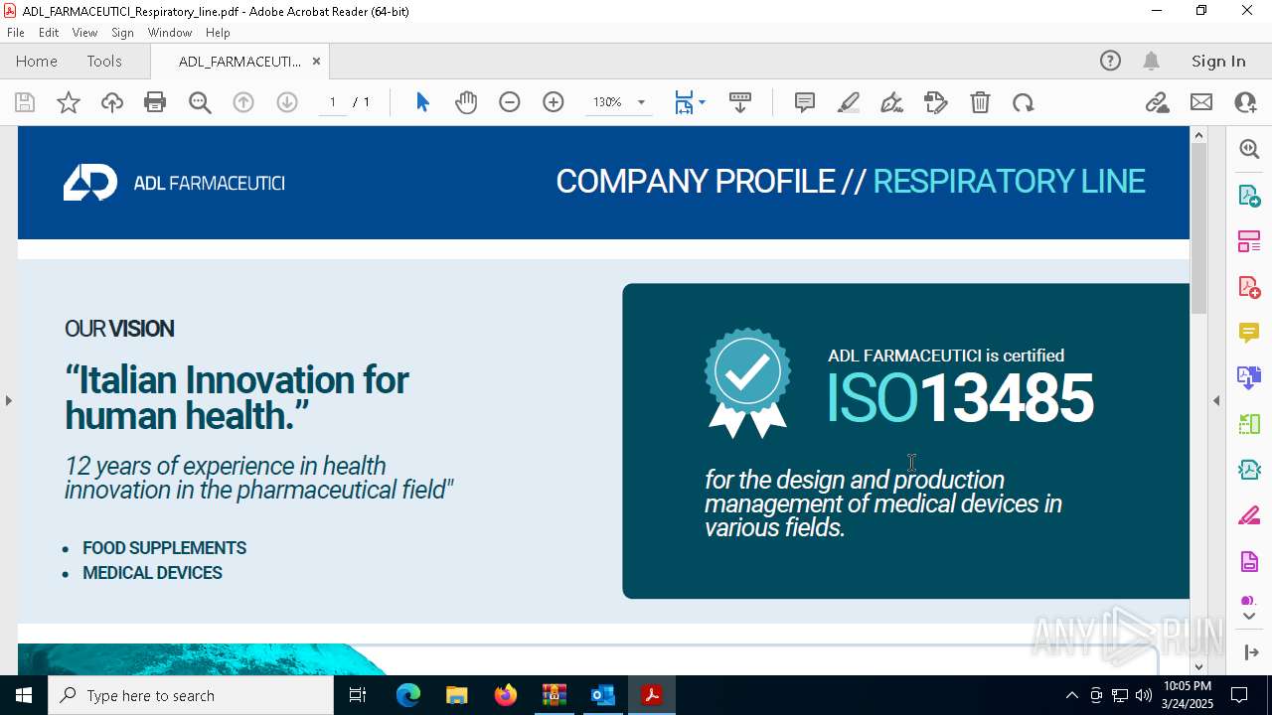Open notifications bell
Image resolution: width=1272 pixels, height=715 pixels.
pos(1152,61)
